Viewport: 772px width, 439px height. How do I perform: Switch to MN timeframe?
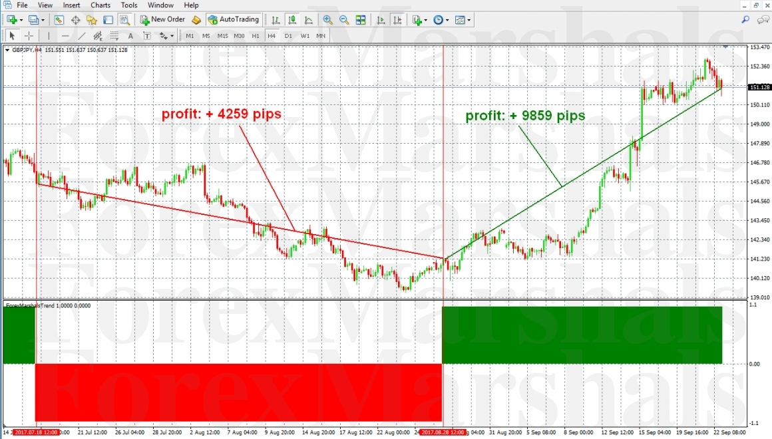321,35
